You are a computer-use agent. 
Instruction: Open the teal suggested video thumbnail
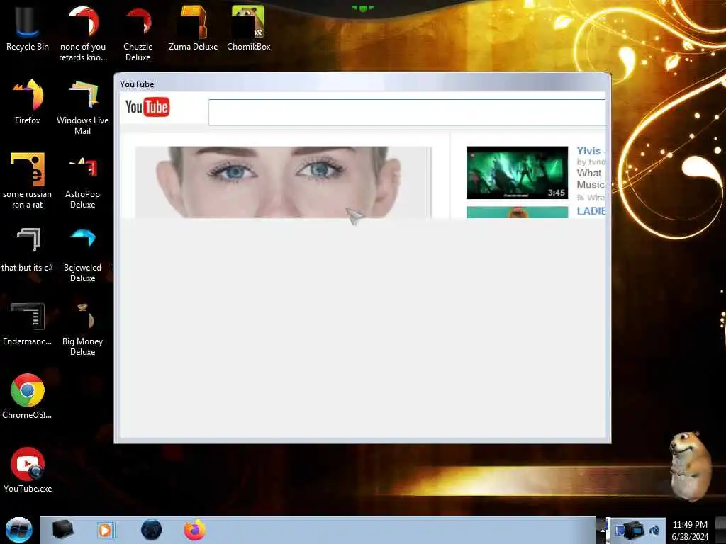point(517,212)
